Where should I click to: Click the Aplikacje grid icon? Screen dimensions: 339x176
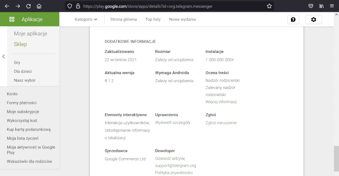(x=12, y=19)
